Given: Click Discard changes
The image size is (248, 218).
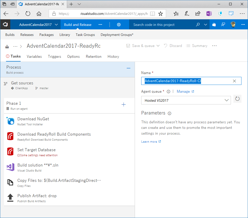Looking at the screenshot, I should [x=173, y=46].
